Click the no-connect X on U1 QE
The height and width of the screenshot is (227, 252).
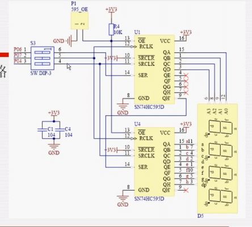(186, 75)
